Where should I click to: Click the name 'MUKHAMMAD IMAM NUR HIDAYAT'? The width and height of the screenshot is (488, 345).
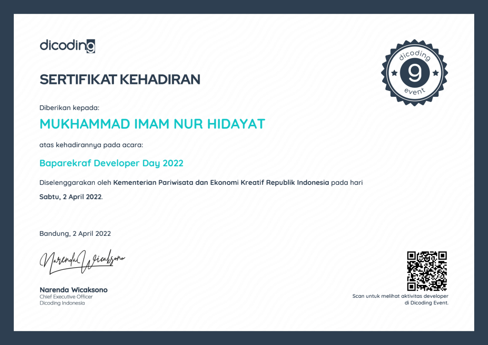pos(152,124)
